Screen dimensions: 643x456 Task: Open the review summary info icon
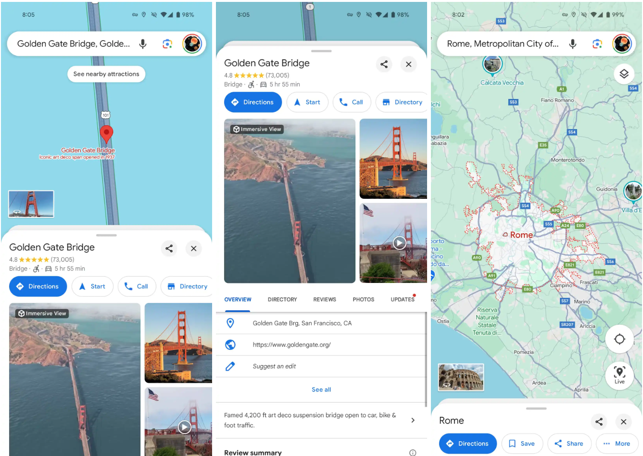pyautogui.click(x=413, y=453)
